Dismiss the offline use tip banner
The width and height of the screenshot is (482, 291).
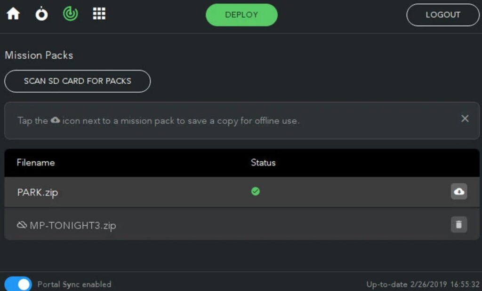pos(465,118)
